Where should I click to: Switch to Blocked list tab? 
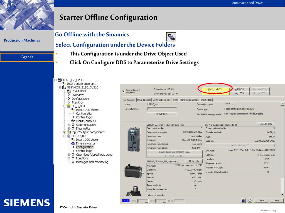click(206, 100)
